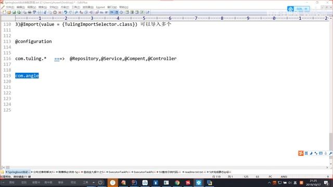Click the keyboard icon in IME toolbar
This screenshot has width=333, height=187.
click(321, 153)
